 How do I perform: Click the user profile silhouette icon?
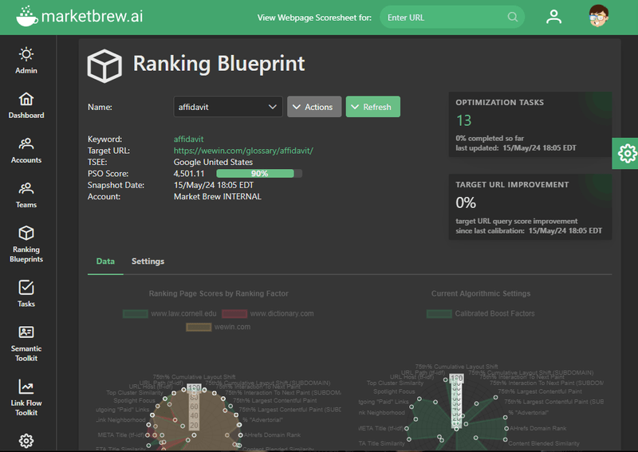click(x=553, y=17)
